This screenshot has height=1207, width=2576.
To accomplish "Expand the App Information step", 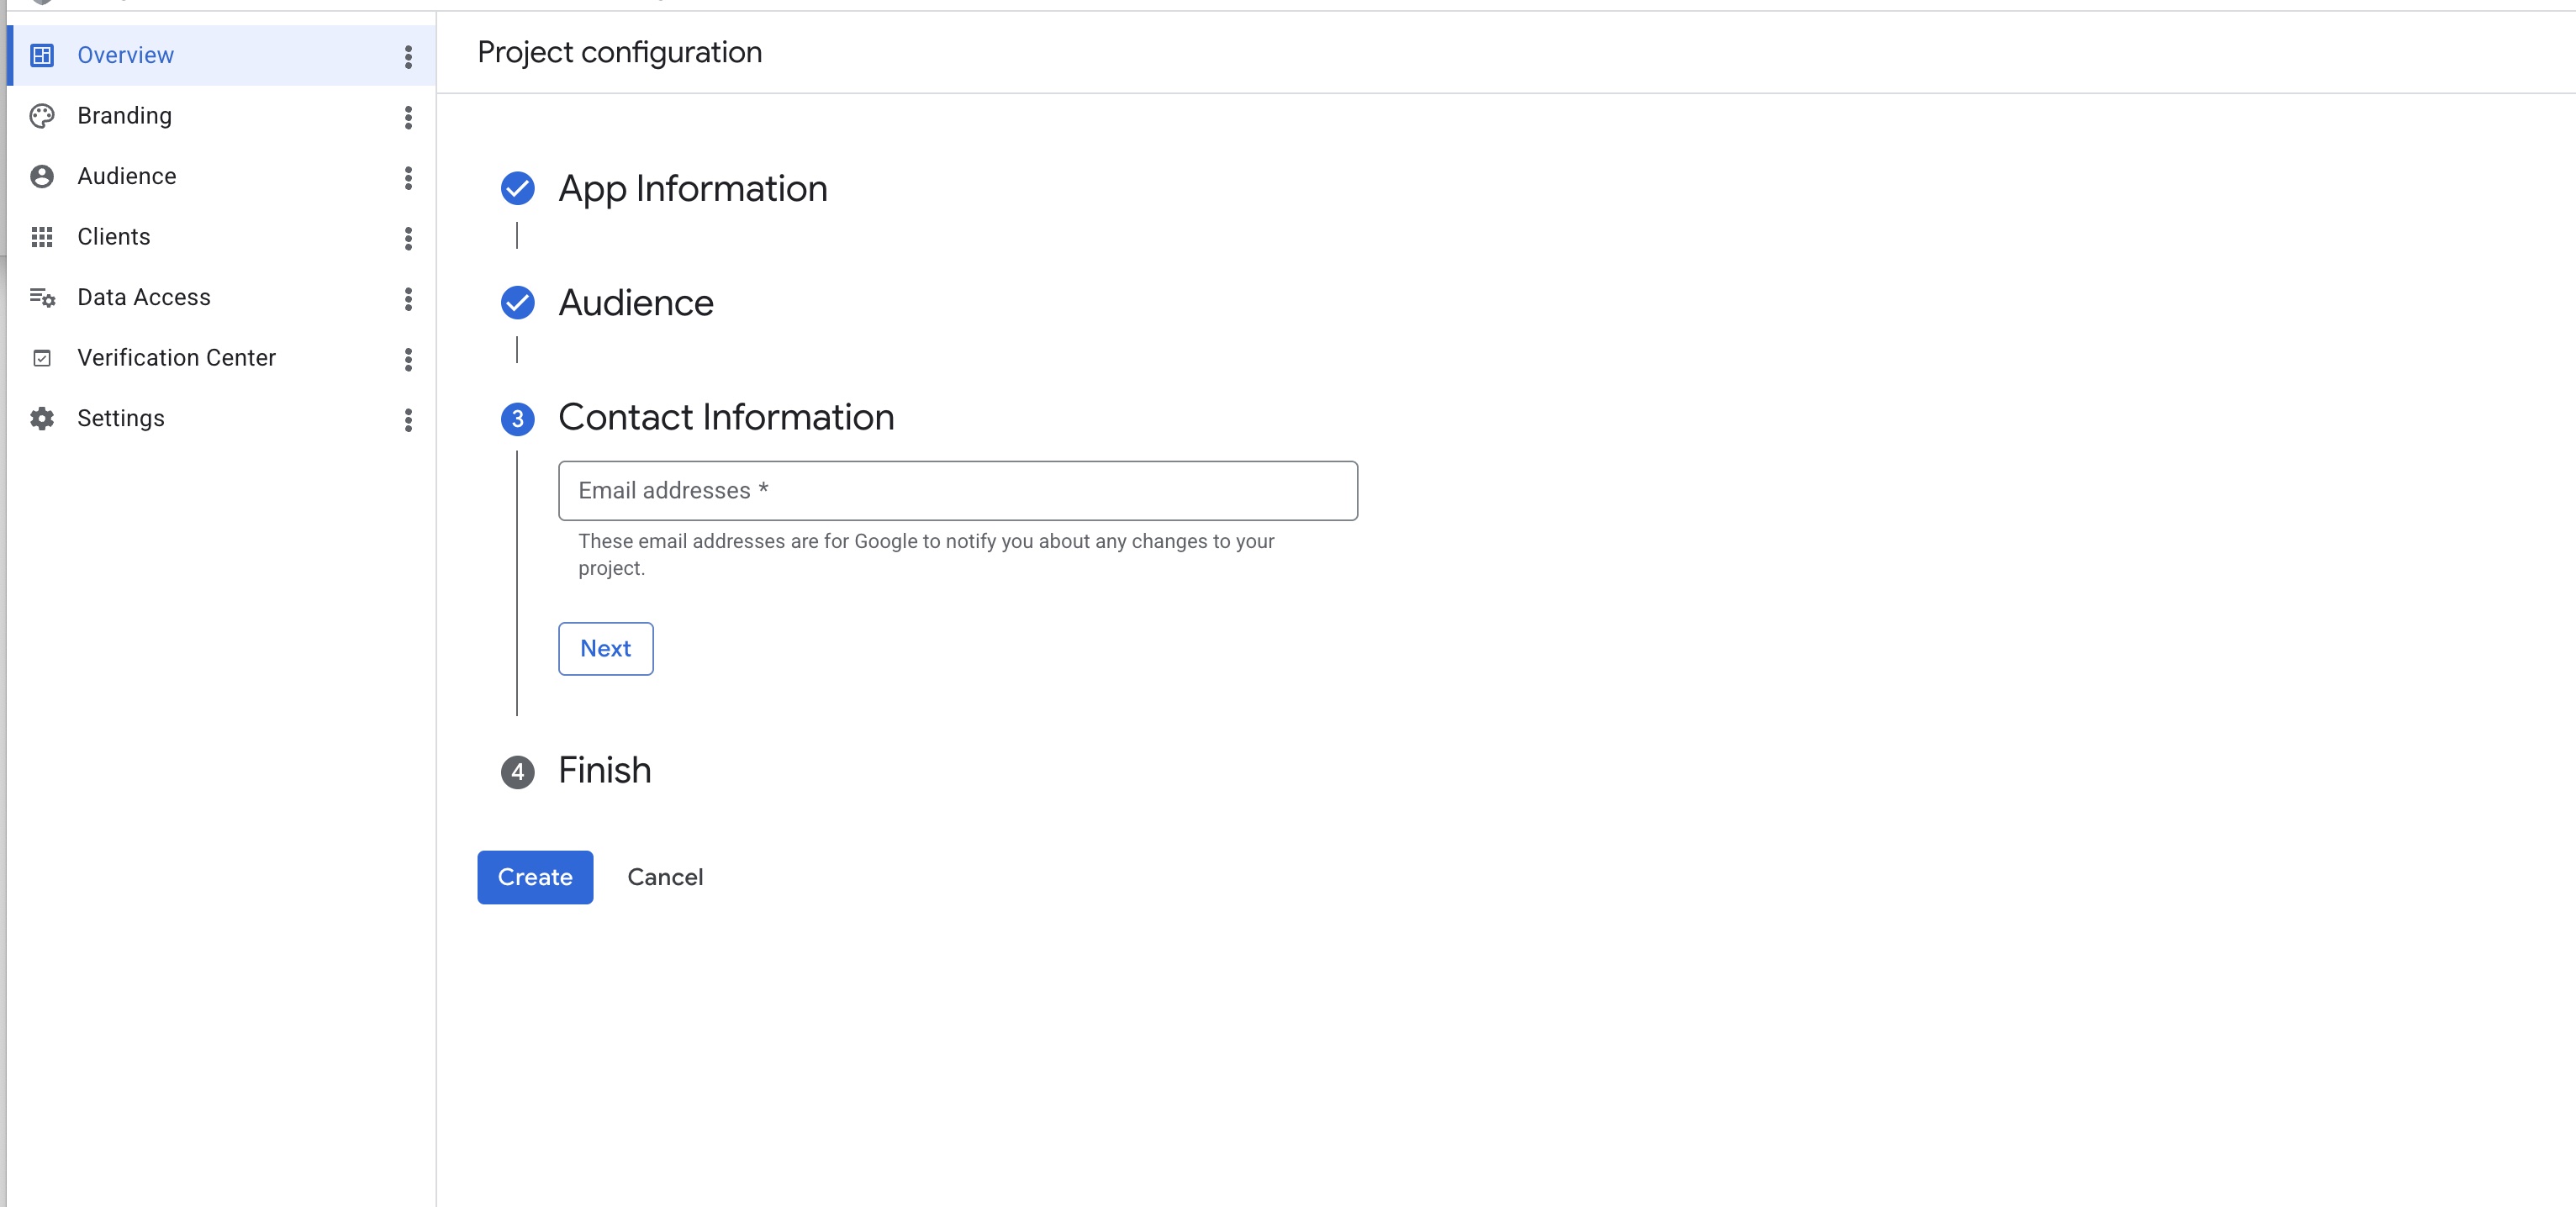I will 692,188.
